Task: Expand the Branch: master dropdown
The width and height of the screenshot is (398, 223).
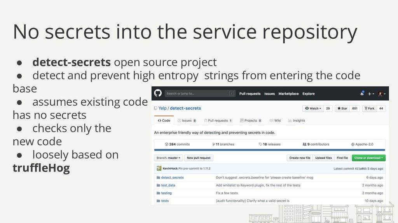Action: (x=168, y=158)
